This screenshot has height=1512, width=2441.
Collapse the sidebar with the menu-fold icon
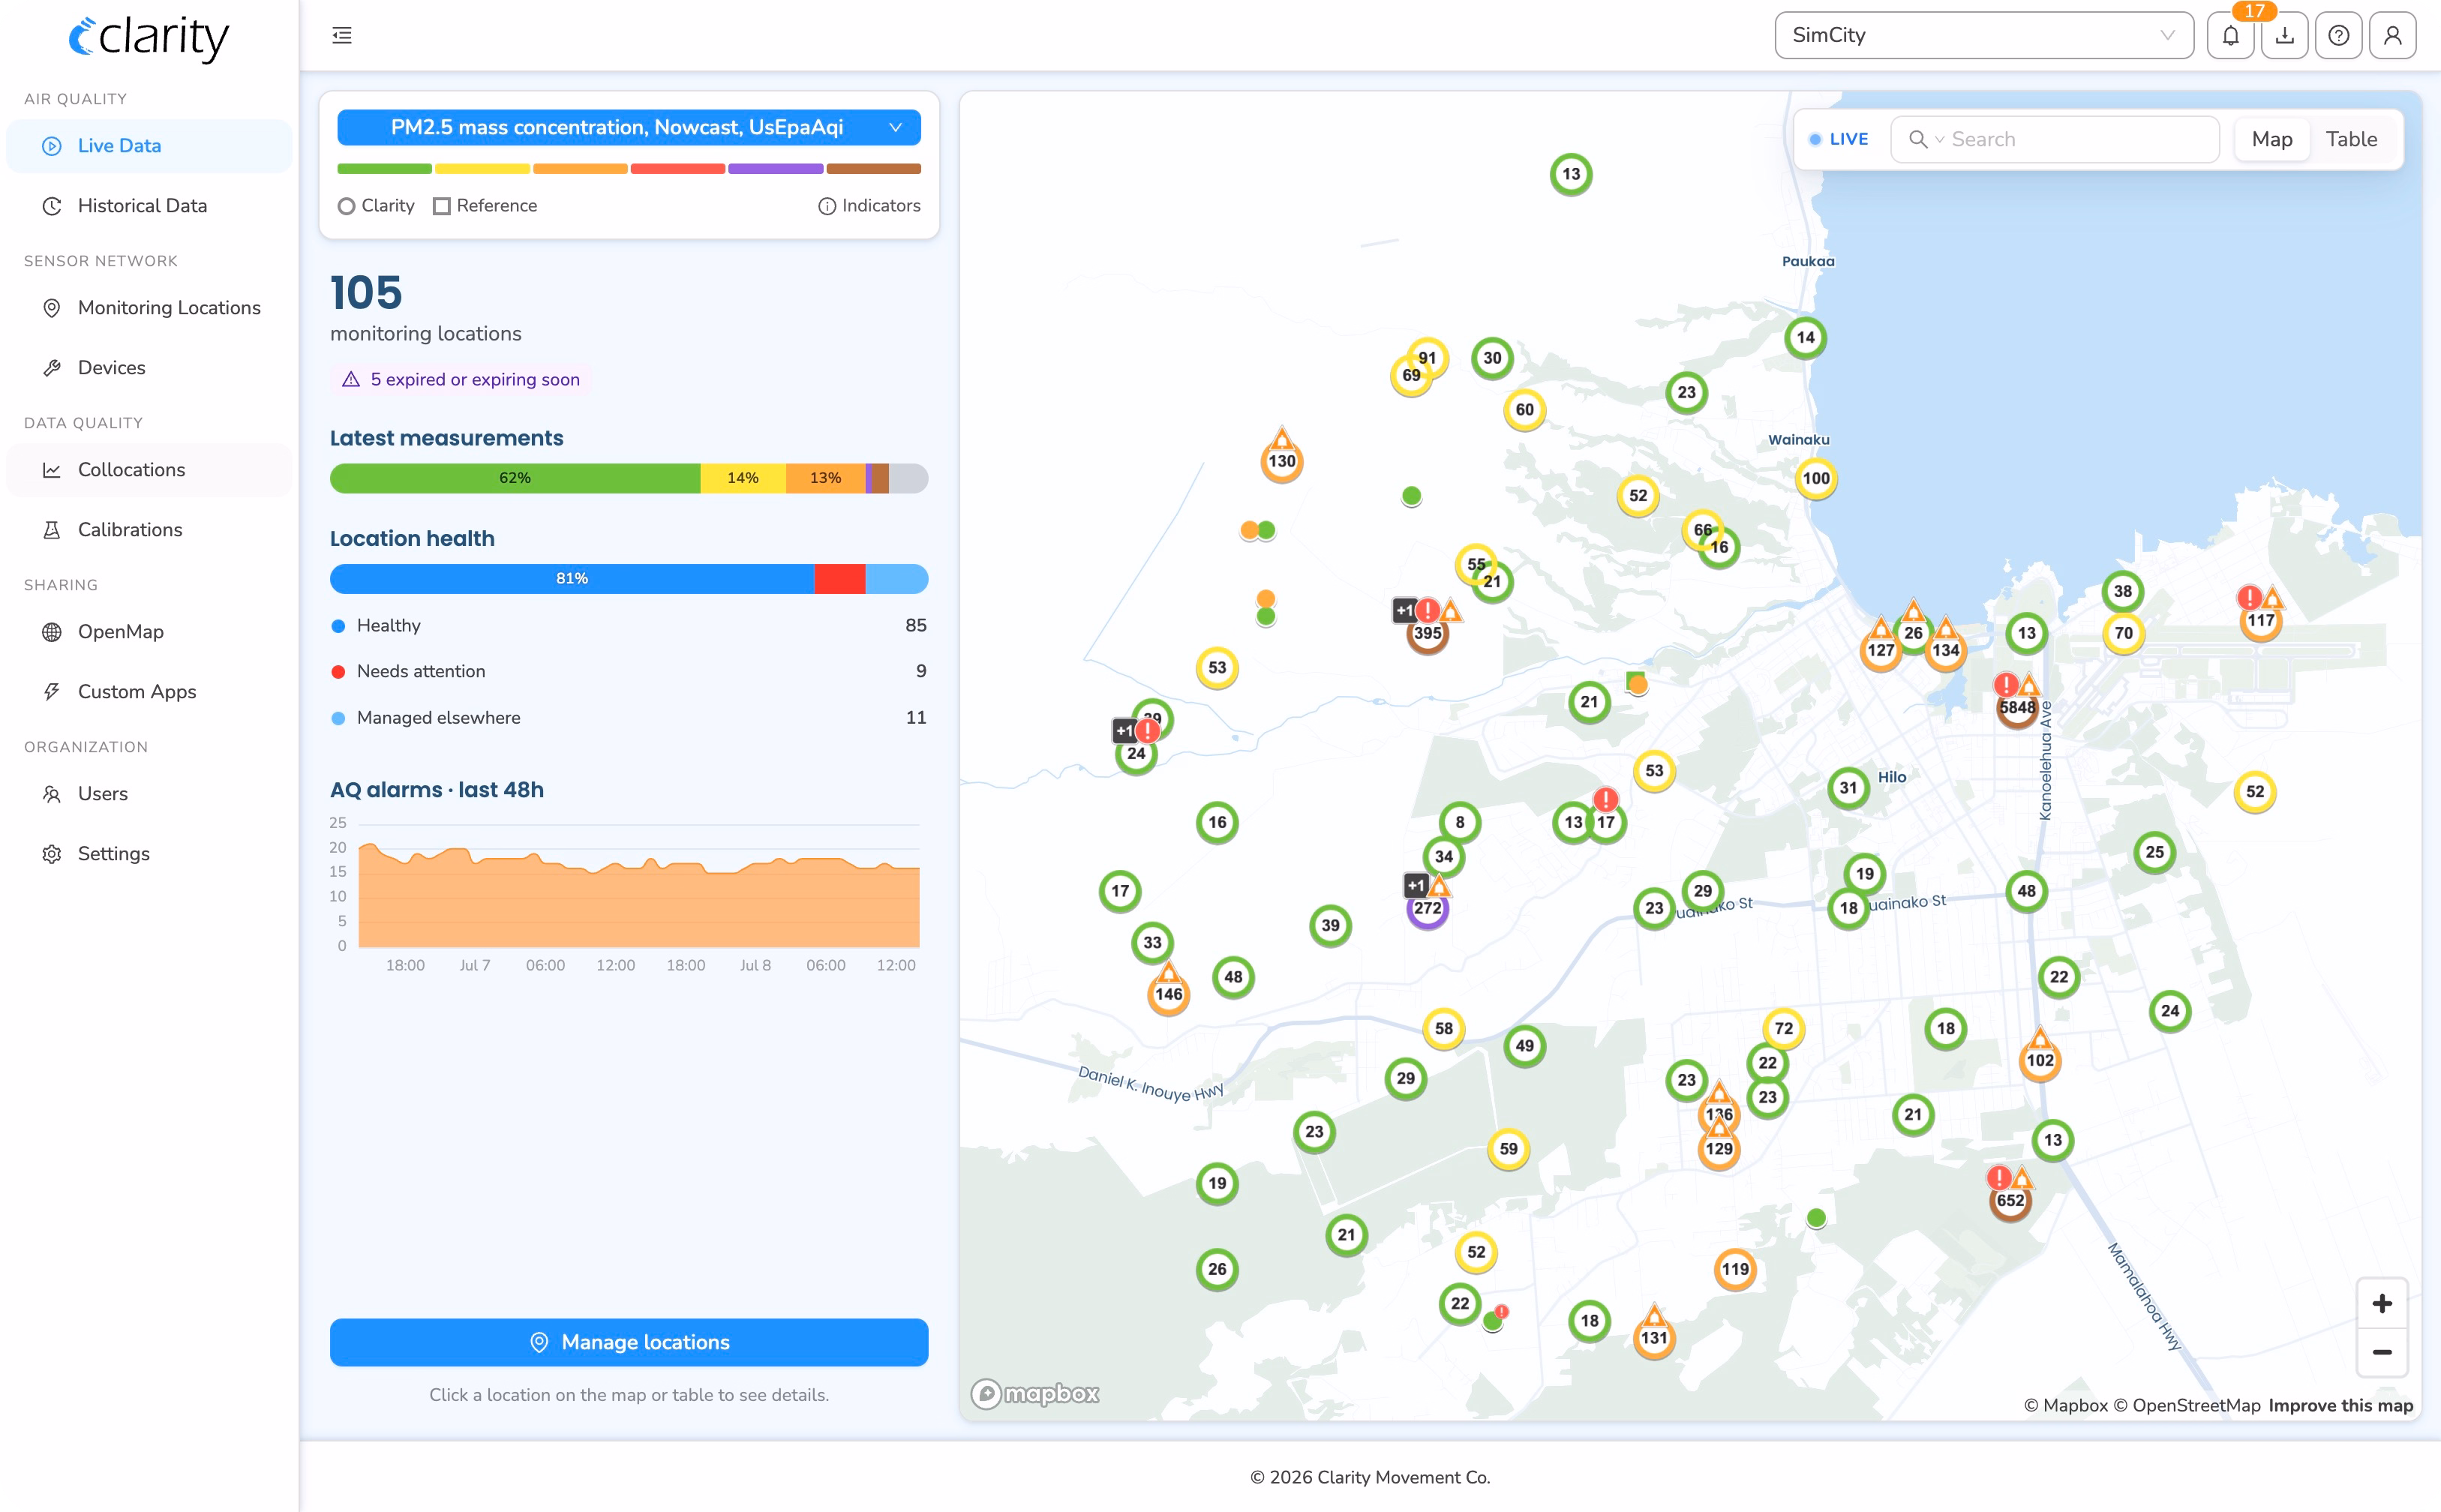pos(342,36)
